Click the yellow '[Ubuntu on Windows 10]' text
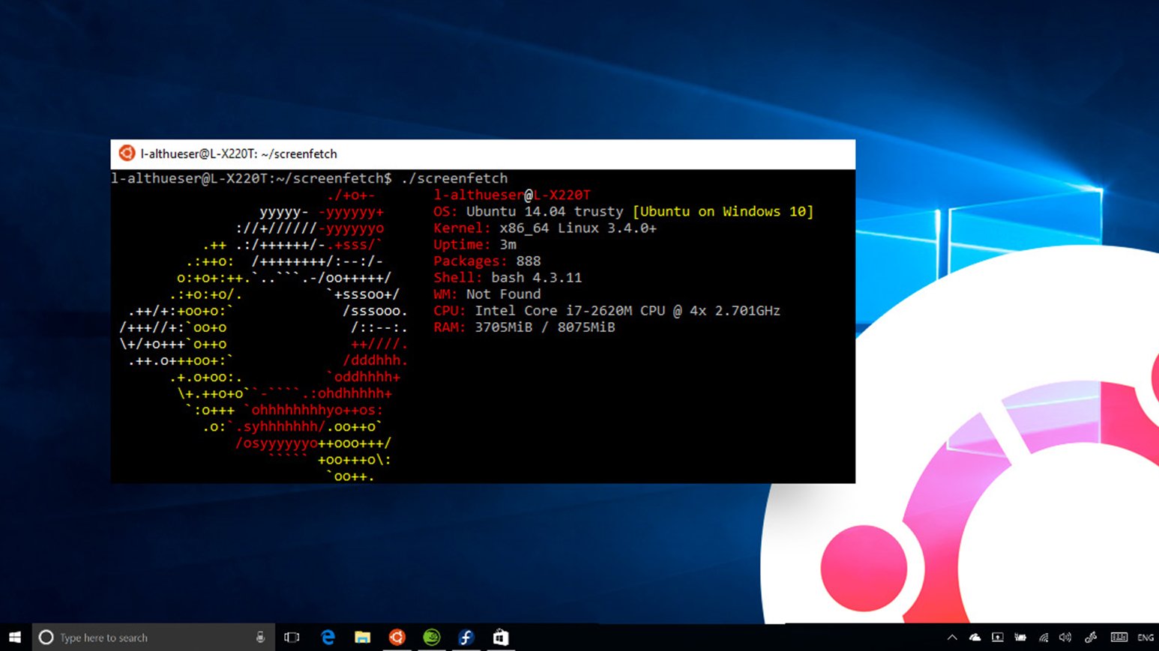This screenshot has height=651, width=1159. click(723, 211)
